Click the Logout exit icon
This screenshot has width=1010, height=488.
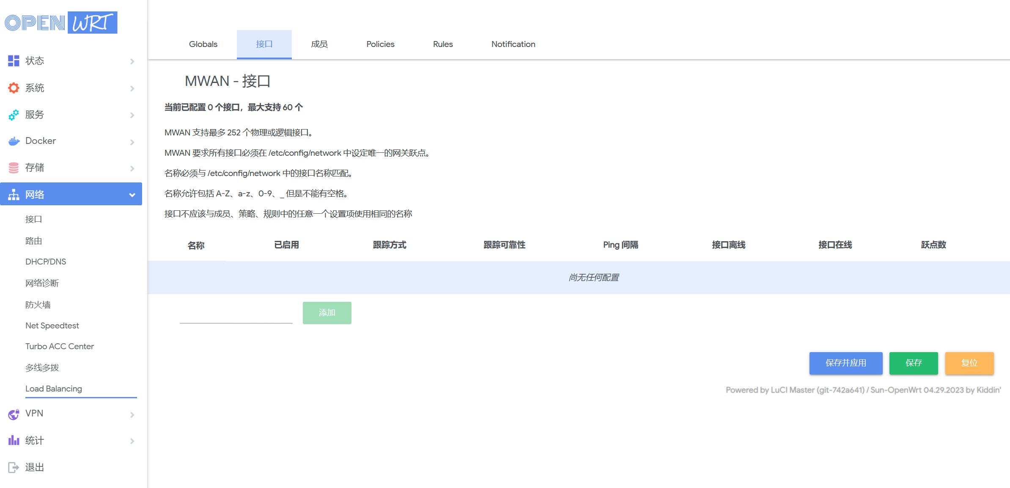point(14,467)
